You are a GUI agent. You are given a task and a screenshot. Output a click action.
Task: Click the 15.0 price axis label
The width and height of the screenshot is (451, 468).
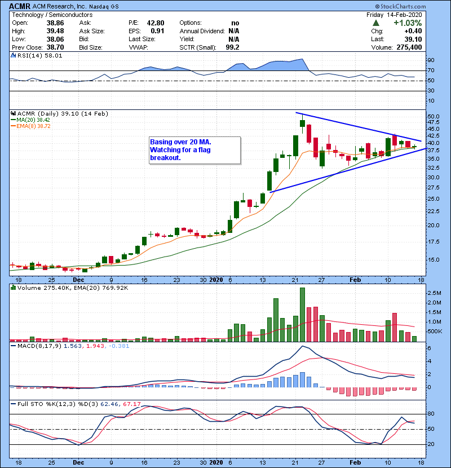pyautogui.click(x=434, y=260)
